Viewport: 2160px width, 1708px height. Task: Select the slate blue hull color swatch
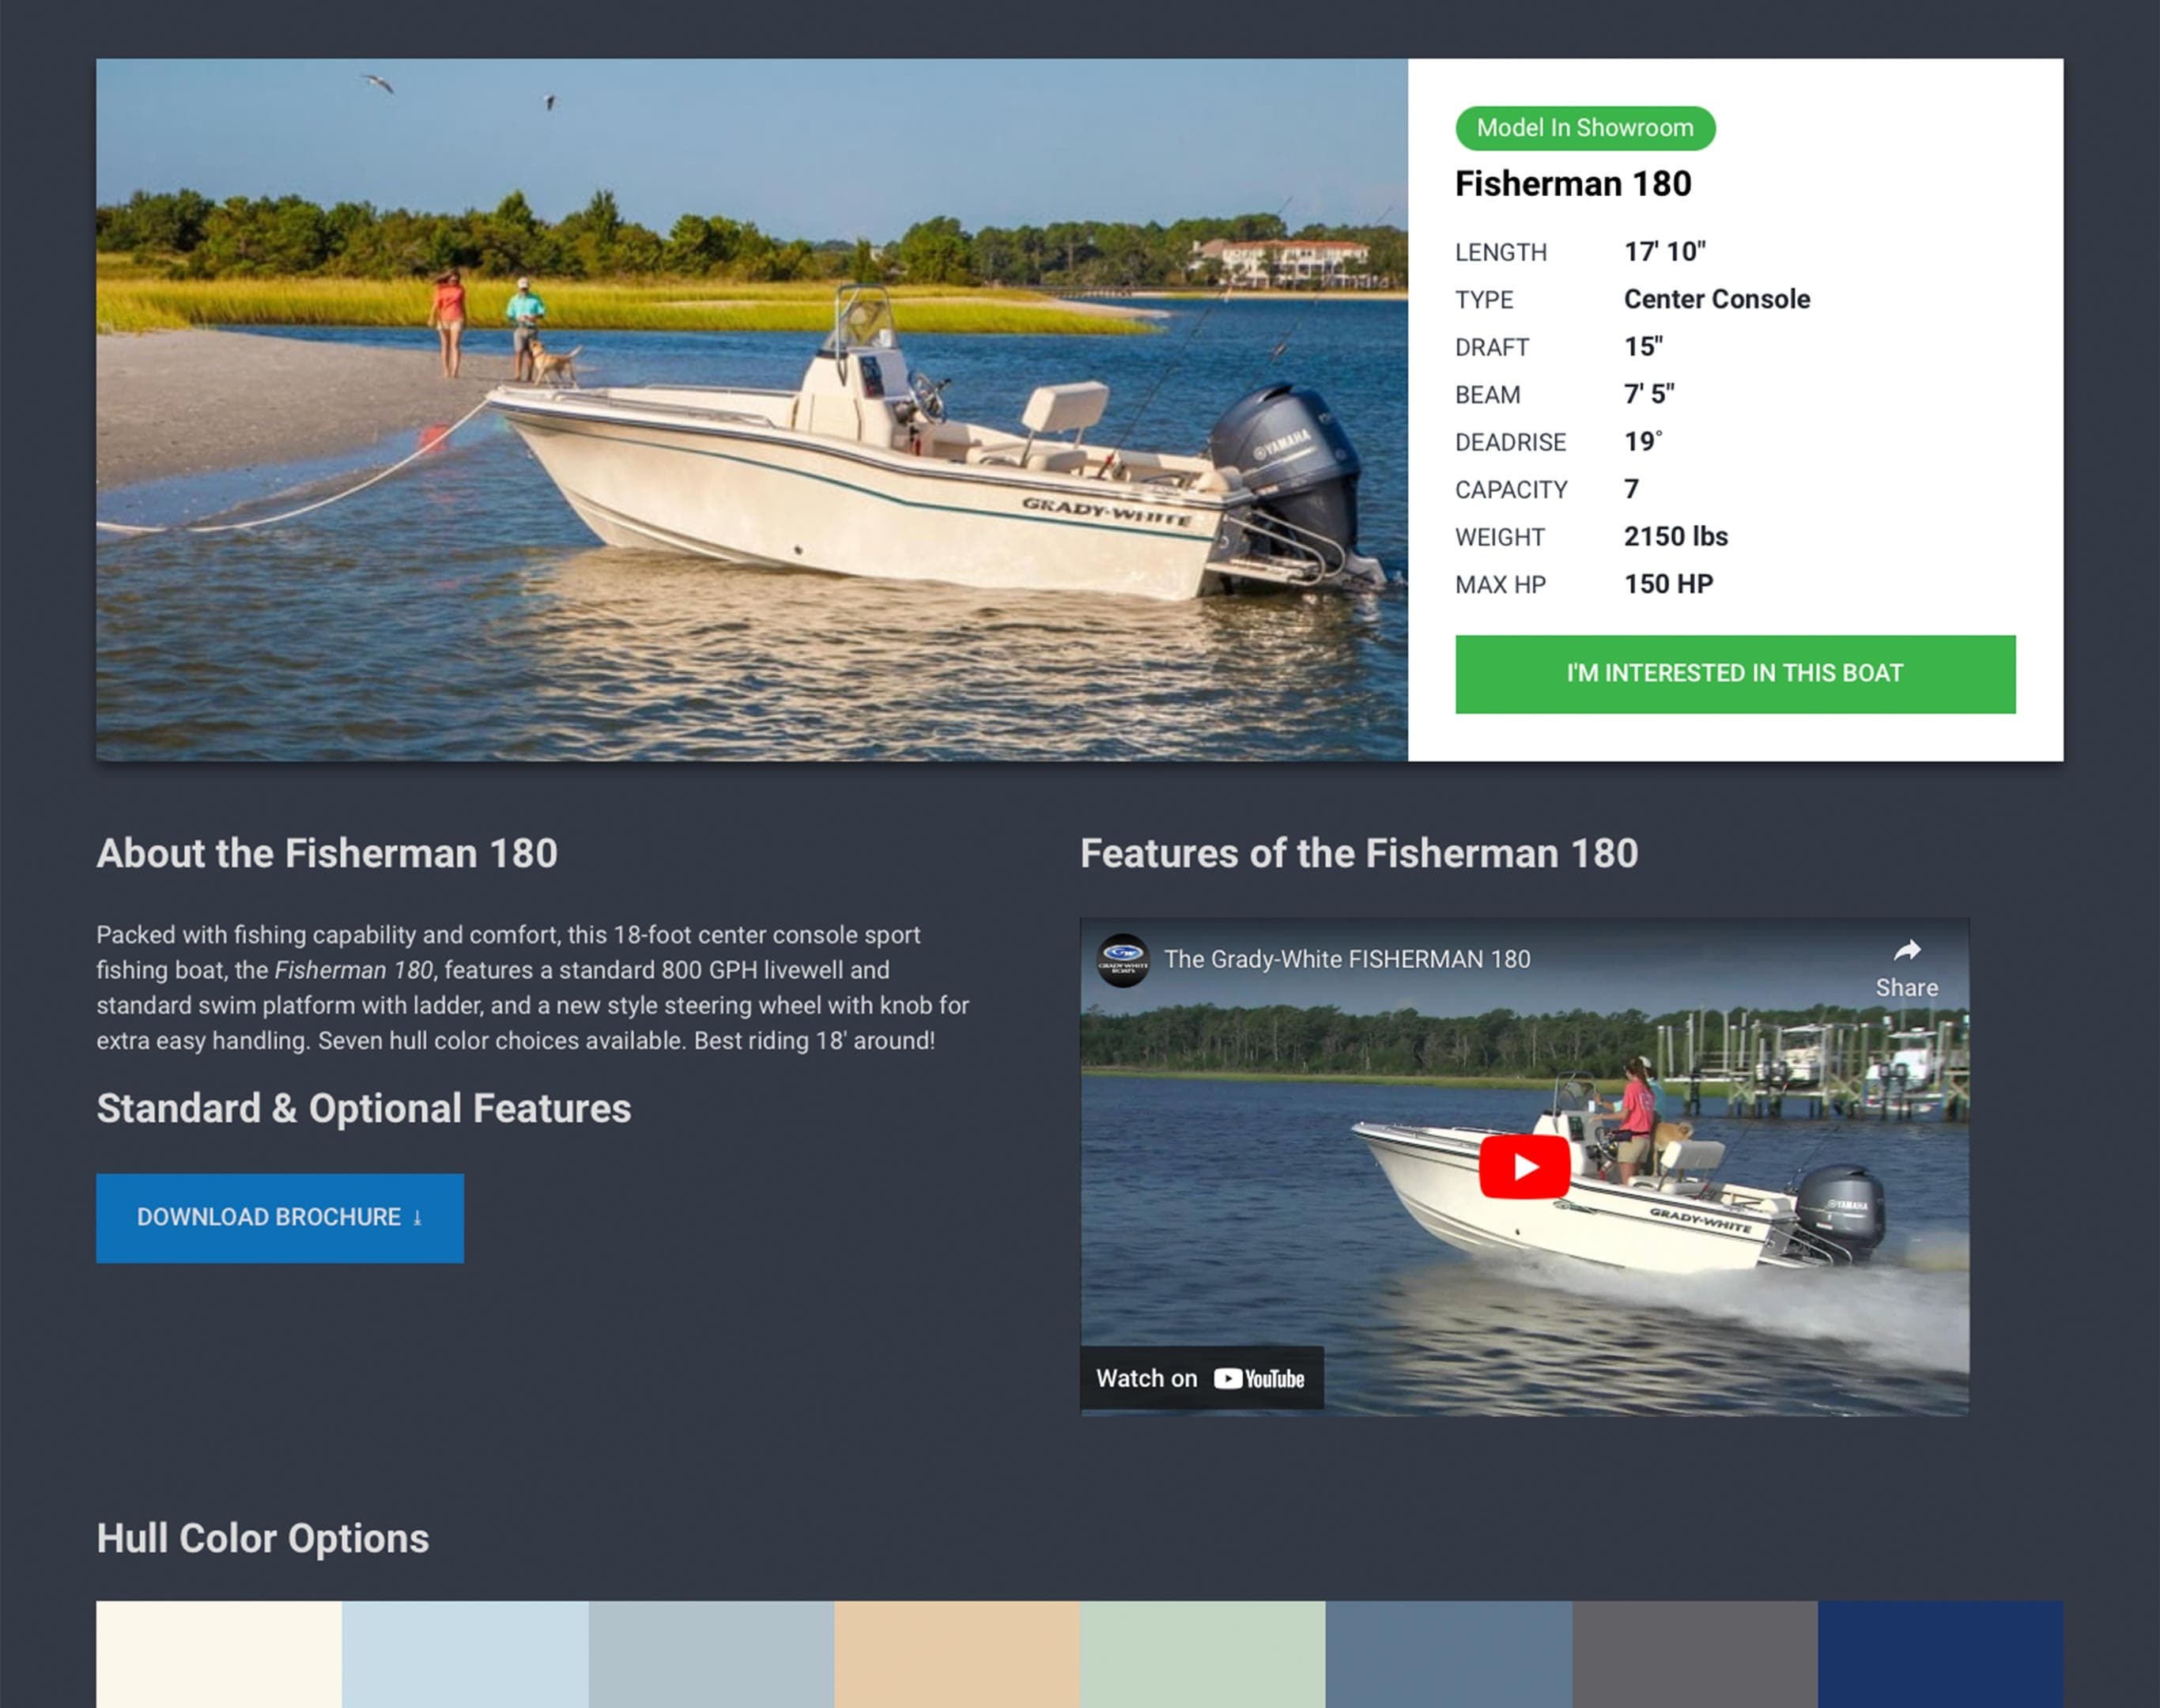tap(1449, 1654)
